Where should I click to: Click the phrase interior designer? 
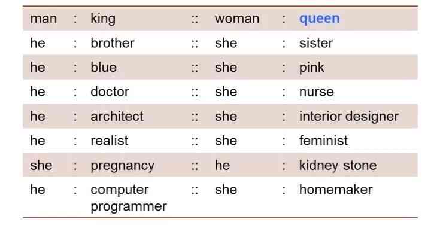349,116
